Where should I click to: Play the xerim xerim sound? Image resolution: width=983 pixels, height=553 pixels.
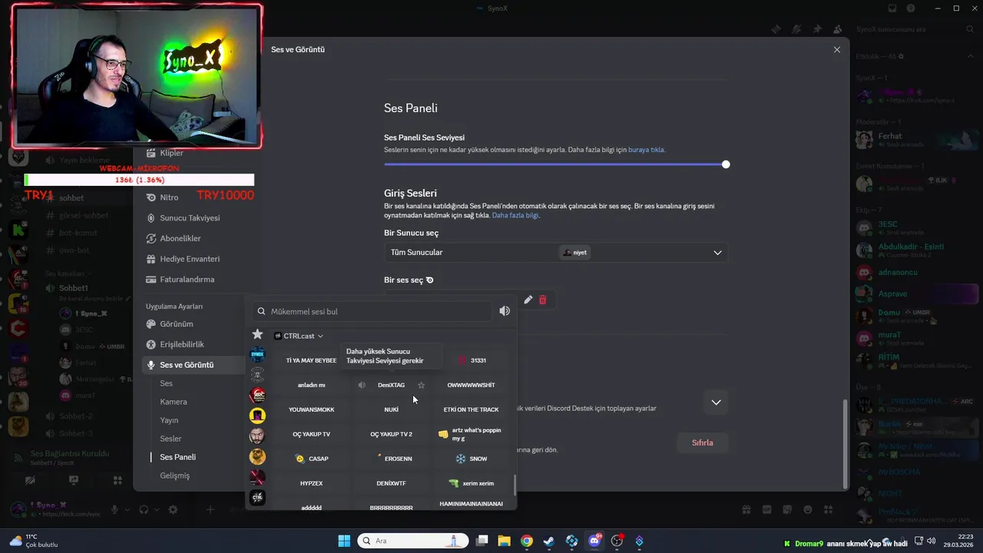[472, 483]
